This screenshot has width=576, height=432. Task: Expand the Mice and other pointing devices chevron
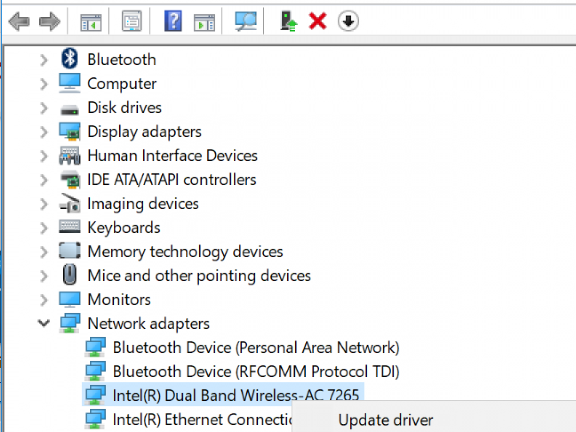[x=44, y=276]
